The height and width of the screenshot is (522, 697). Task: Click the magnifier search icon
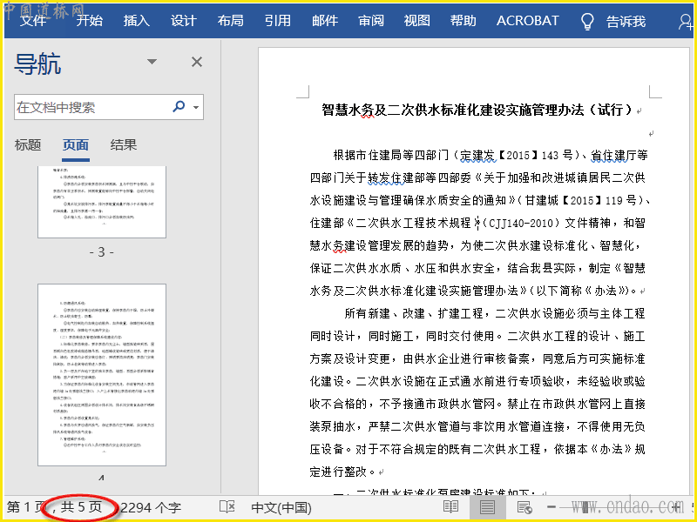(179, 106)
